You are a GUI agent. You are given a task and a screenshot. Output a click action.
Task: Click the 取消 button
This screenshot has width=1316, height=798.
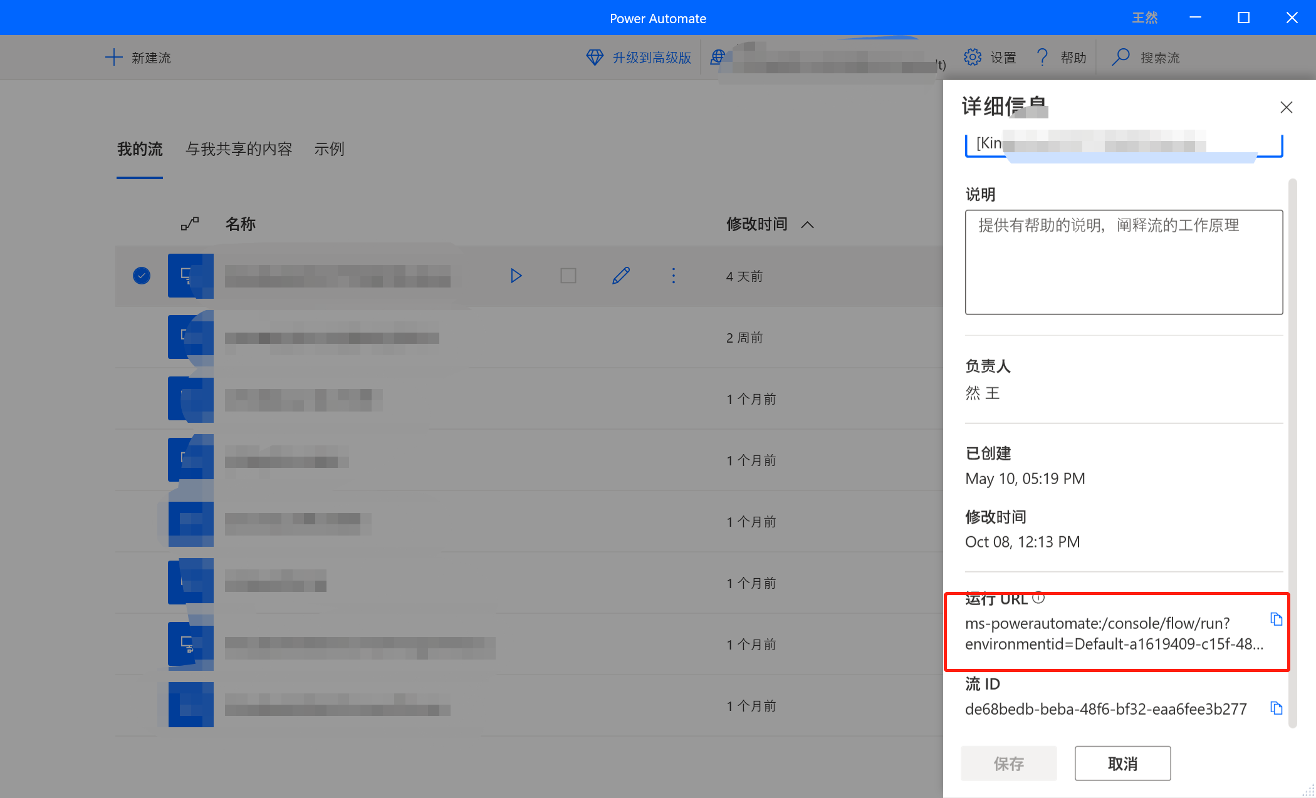[1123, 764]
